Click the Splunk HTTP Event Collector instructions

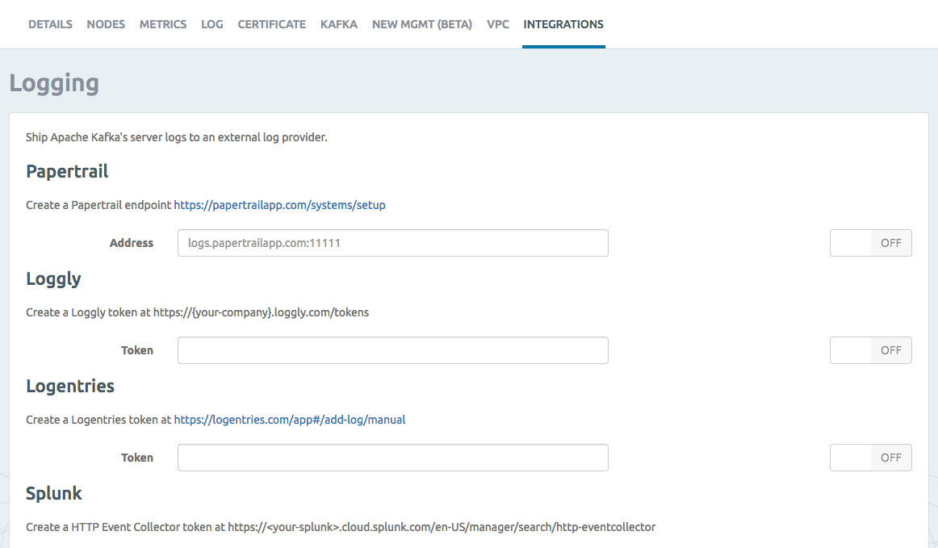[341, 527]
